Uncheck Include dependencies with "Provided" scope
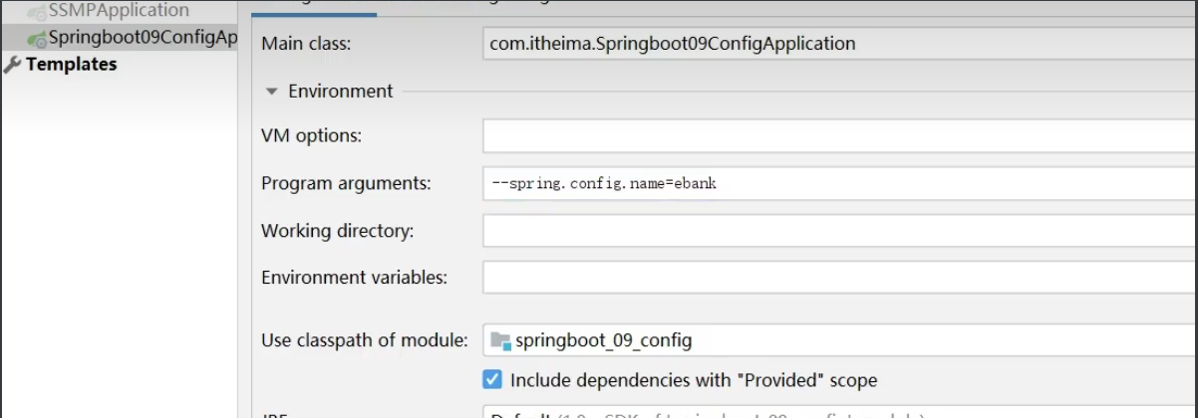This screenshot has width=1198, height=418. 492,379
